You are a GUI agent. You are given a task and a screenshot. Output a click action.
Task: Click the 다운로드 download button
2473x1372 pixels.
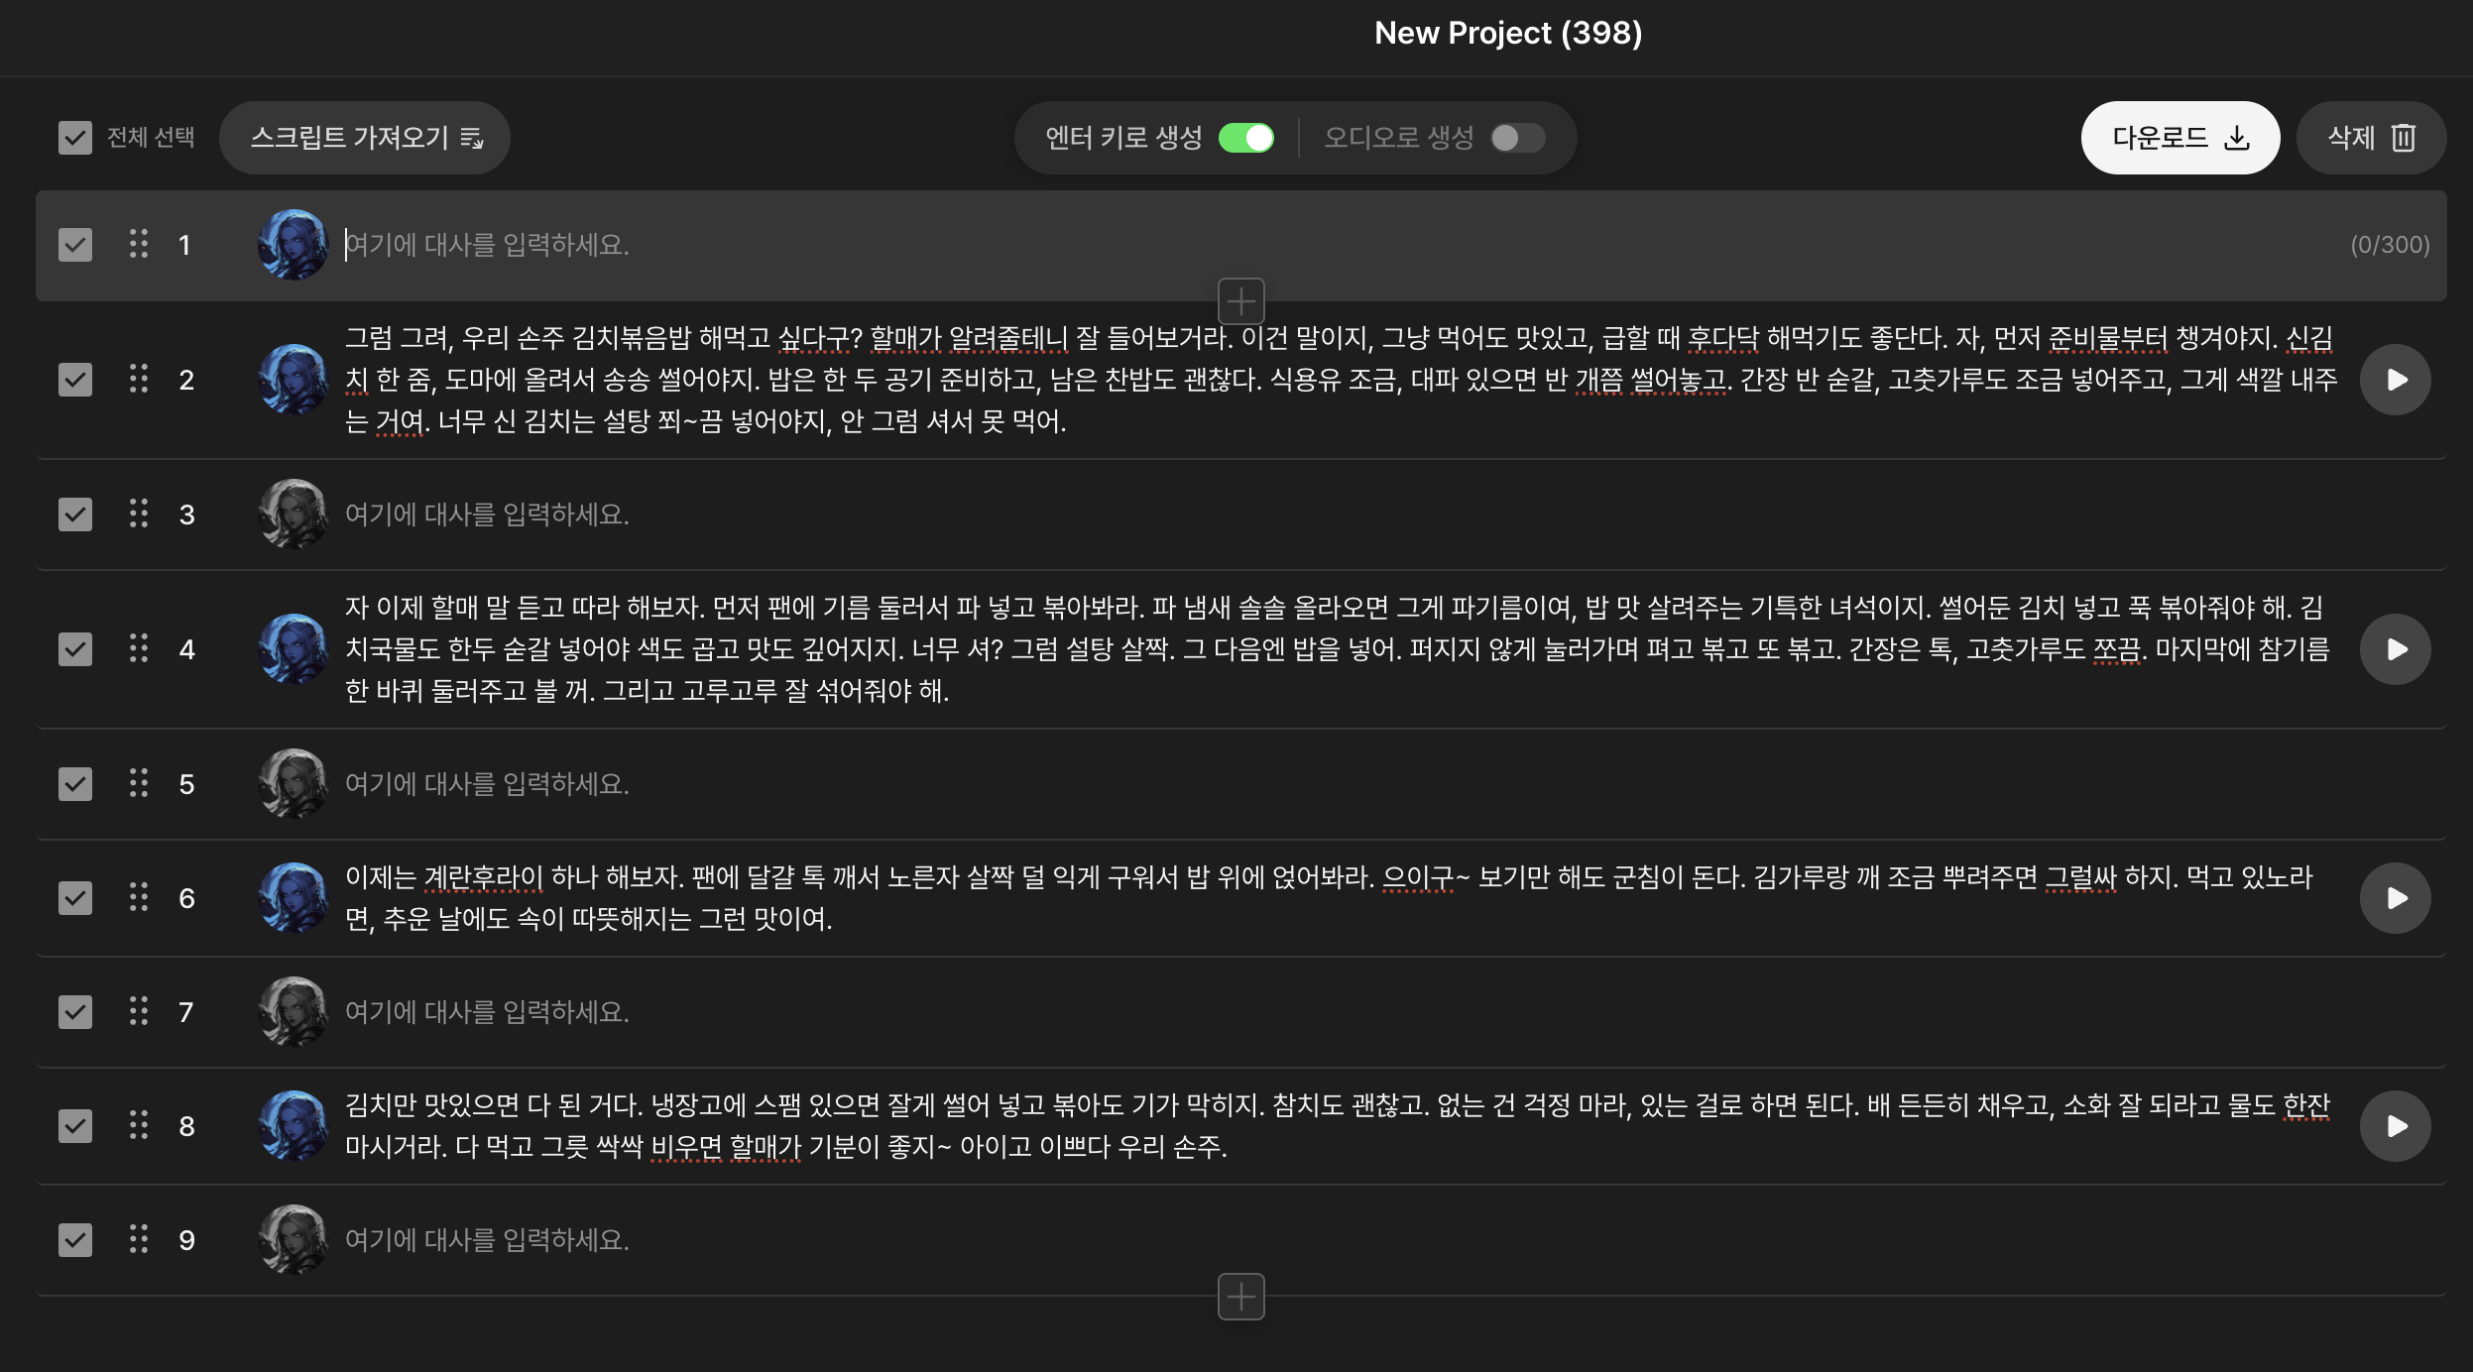click(2179, 138)
